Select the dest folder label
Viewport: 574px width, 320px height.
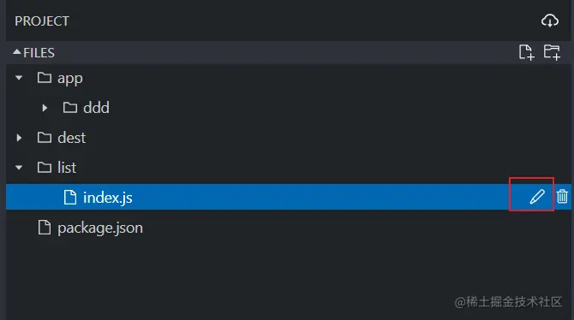[71, 138]
